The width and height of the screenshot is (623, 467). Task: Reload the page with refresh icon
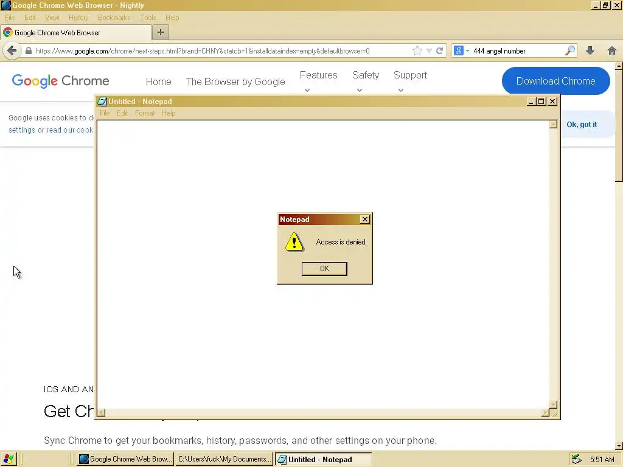pyautogui.click(x=439, y=51)
